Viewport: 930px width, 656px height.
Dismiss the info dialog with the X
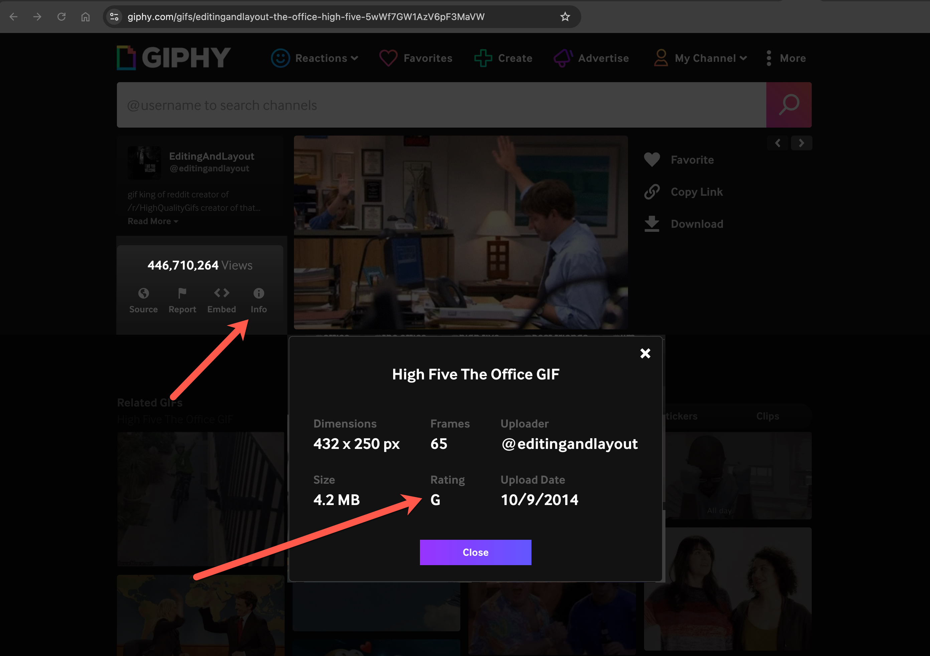tap(645, 353)
